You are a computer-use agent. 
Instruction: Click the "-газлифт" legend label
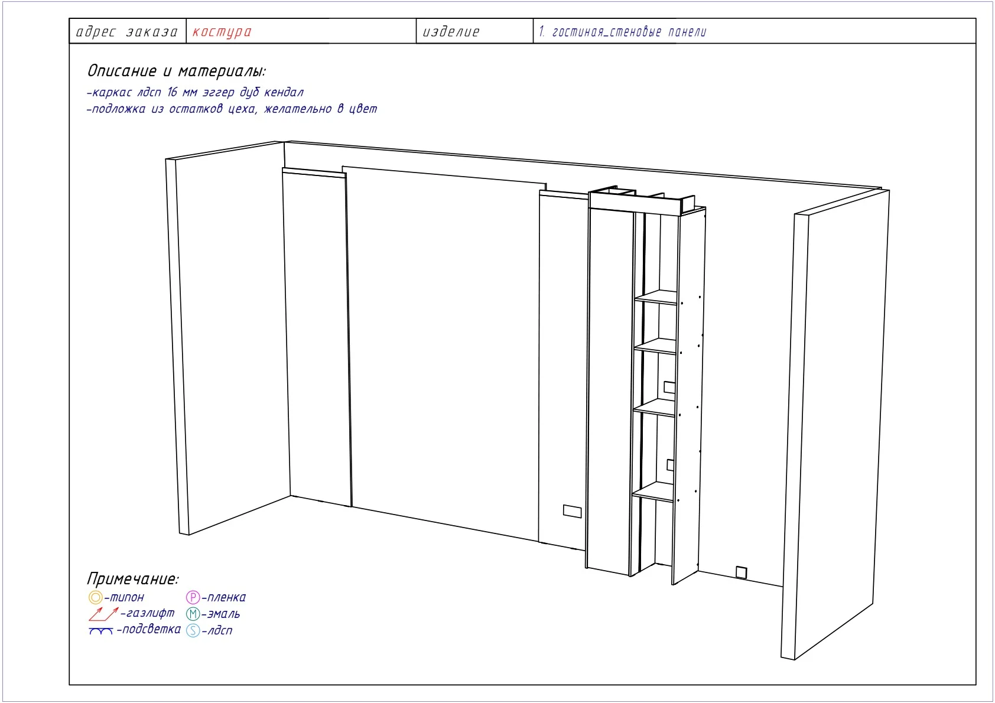[148, 613]
